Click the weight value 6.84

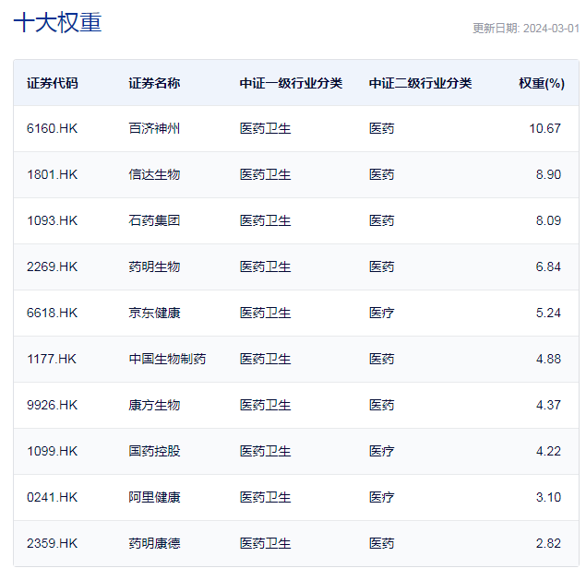pyautogui.click(x=548, y=266)
